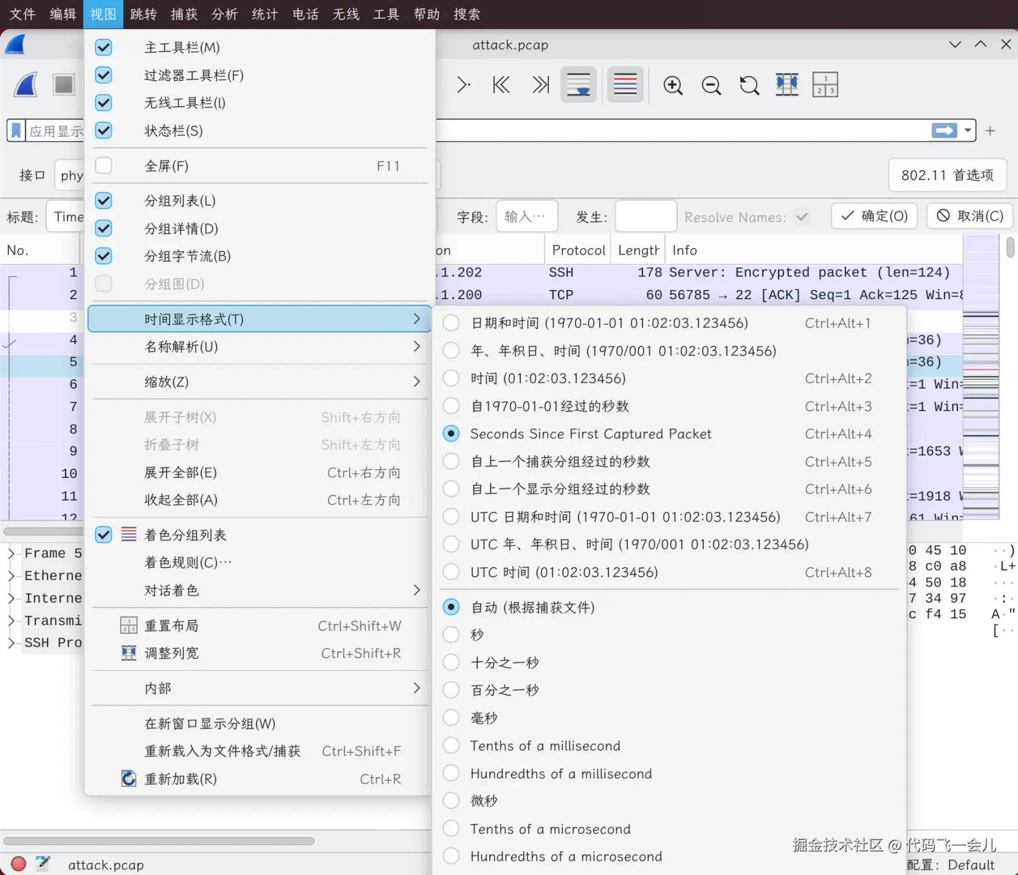Image resolution: width=1018 pixels, height=875 pixels.
Task: Apply display filter with blue arrow
Action: (x=944, y=131)
